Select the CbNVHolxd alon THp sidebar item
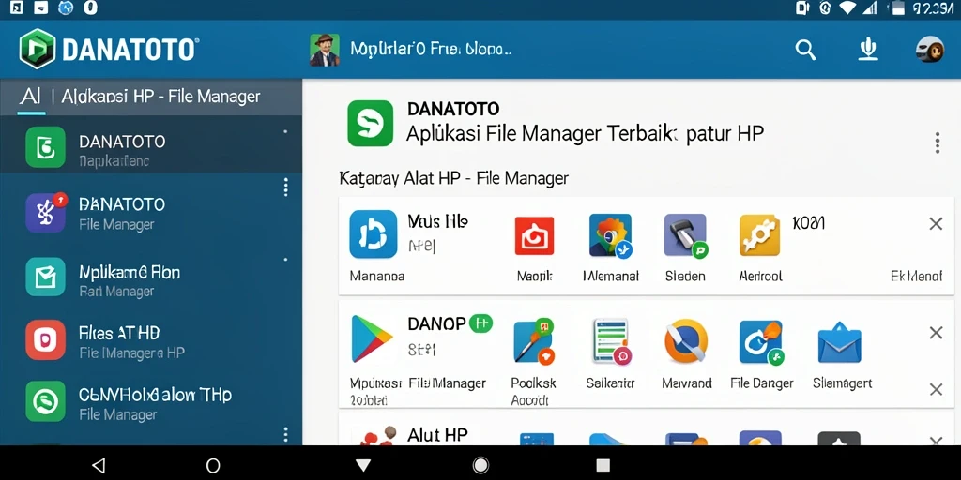 [x=151, y=403]
